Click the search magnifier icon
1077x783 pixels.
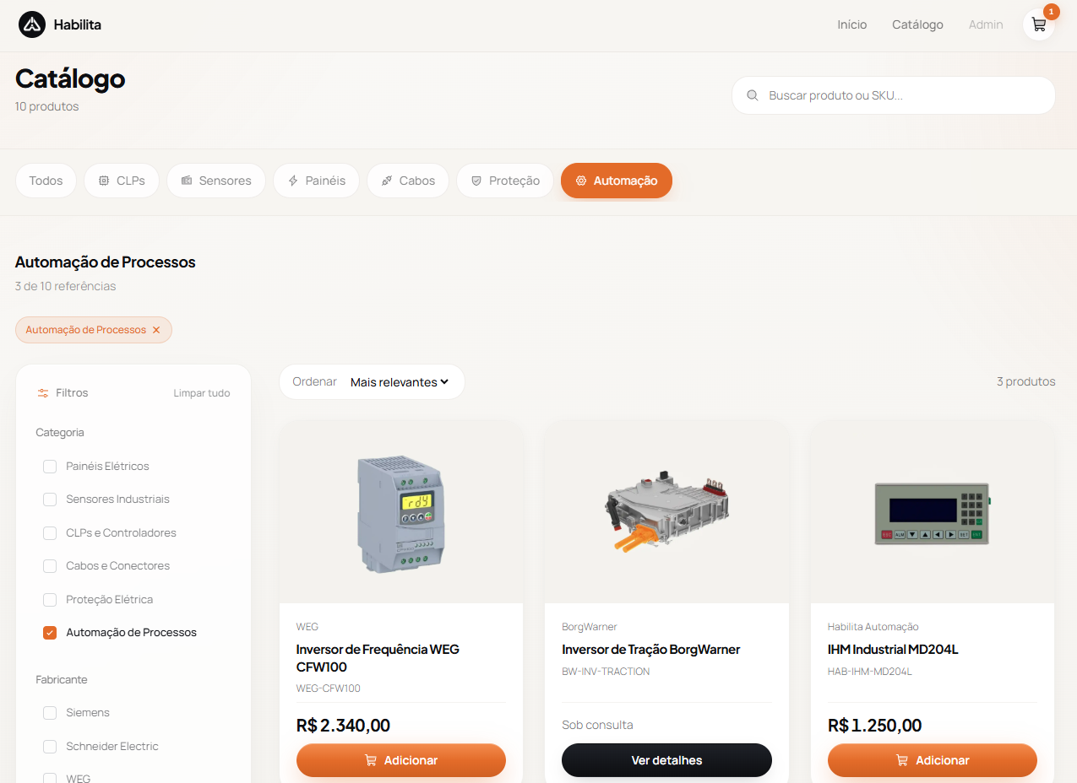coord(753,95)
